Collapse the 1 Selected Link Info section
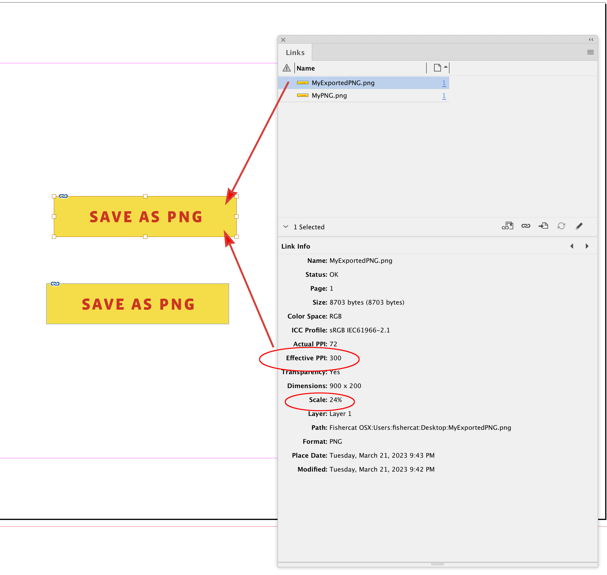The image size is (607, 575). (286, 226)
